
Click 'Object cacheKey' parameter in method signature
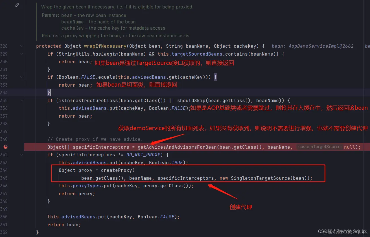pyautogui.click(x=235, y=46)
